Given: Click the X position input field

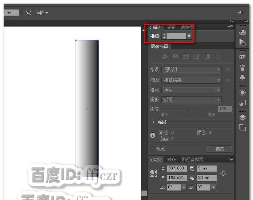Looking at the screenshot, I should tap(177, 169).
